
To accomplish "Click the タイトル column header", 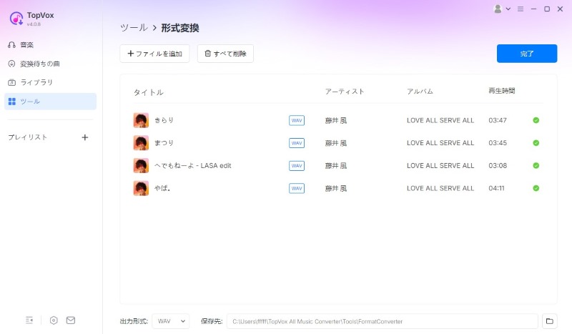I will click(149, 92).
